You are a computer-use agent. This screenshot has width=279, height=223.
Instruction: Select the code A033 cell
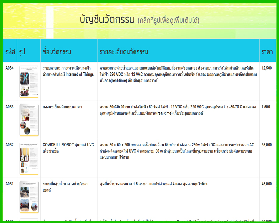tap(9, 107)
